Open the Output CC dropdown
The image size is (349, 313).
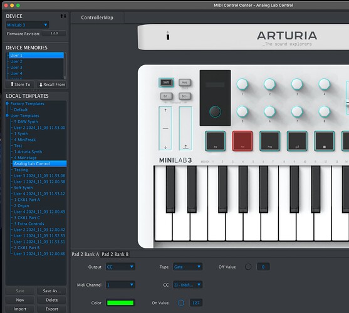click(120, 267)
